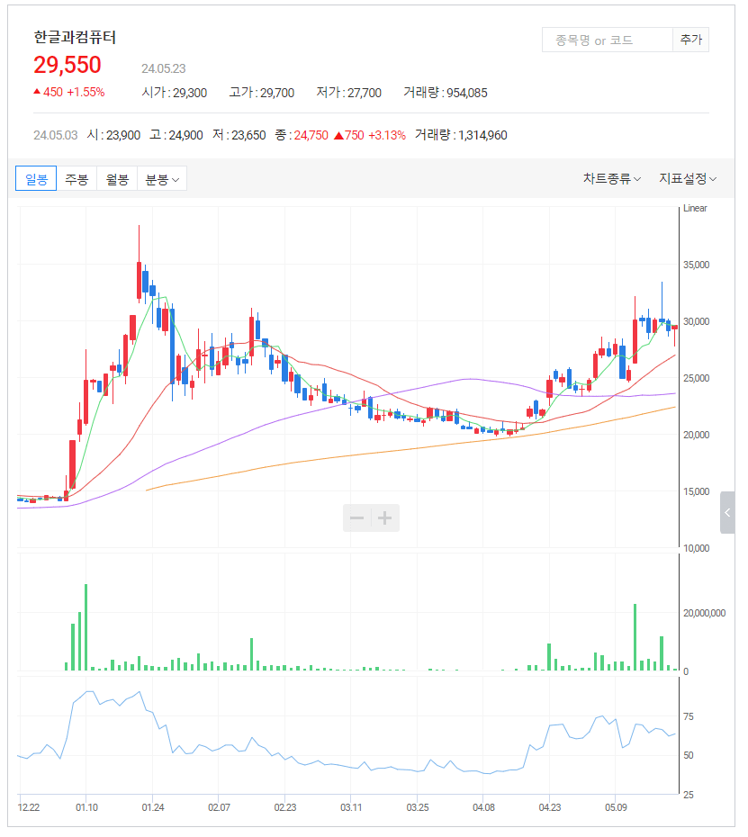748x837 pixels.
Task: Click the closing price 24,750 text
Action: (311, 135)
